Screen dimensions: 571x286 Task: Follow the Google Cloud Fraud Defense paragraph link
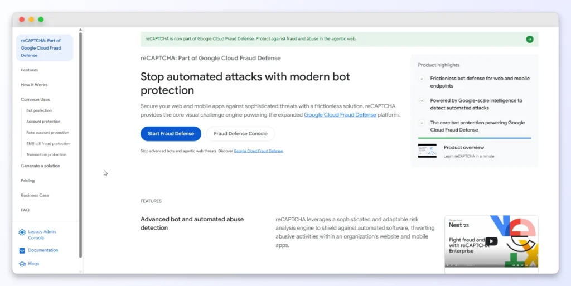(x=340, y=115)
